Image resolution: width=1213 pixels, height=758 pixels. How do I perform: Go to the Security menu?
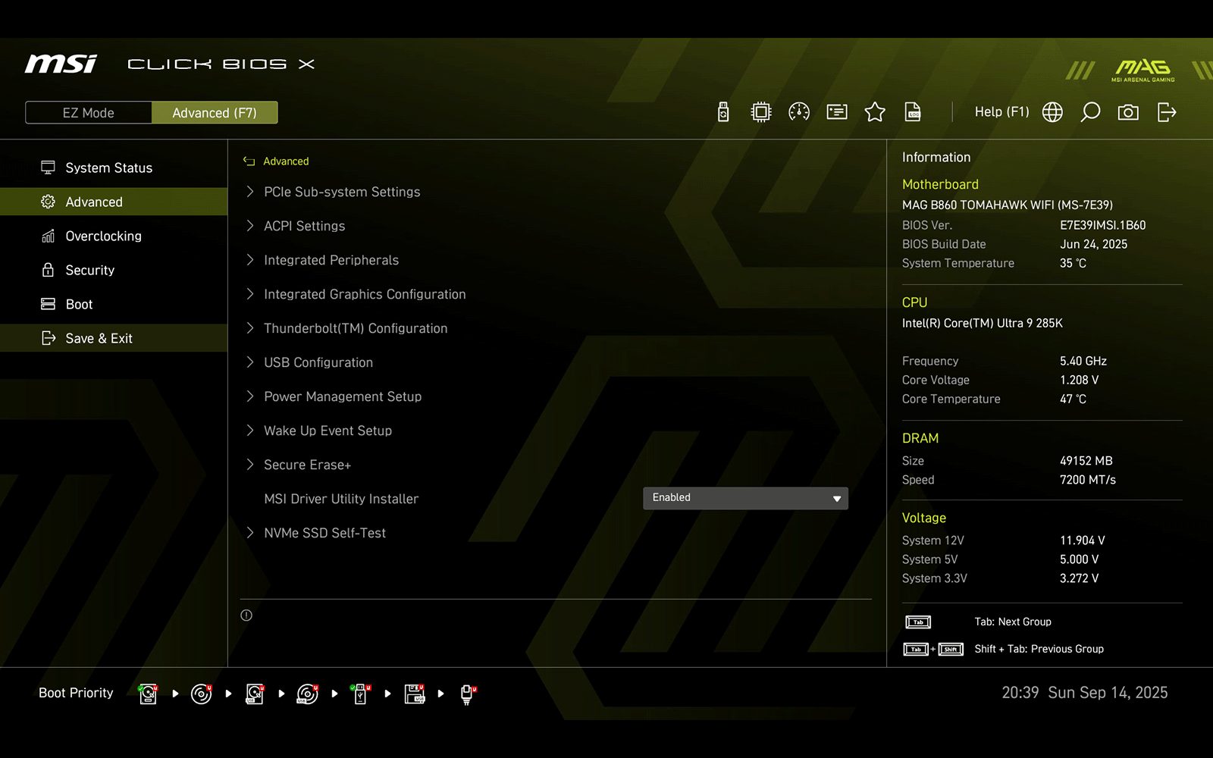pos(114,270)
